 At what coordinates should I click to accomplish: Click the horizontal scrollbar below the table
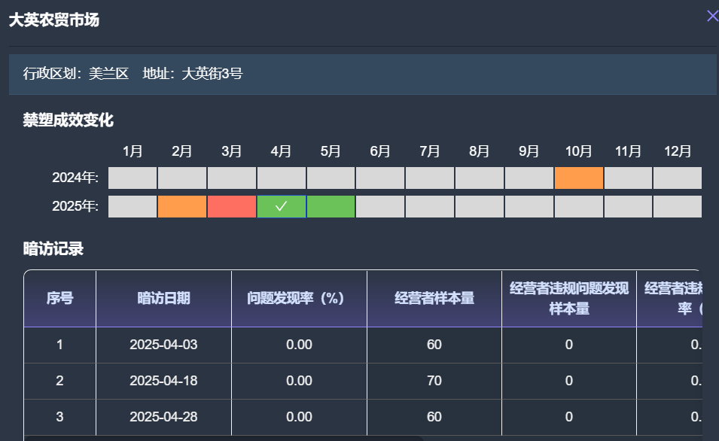point(226,438)
